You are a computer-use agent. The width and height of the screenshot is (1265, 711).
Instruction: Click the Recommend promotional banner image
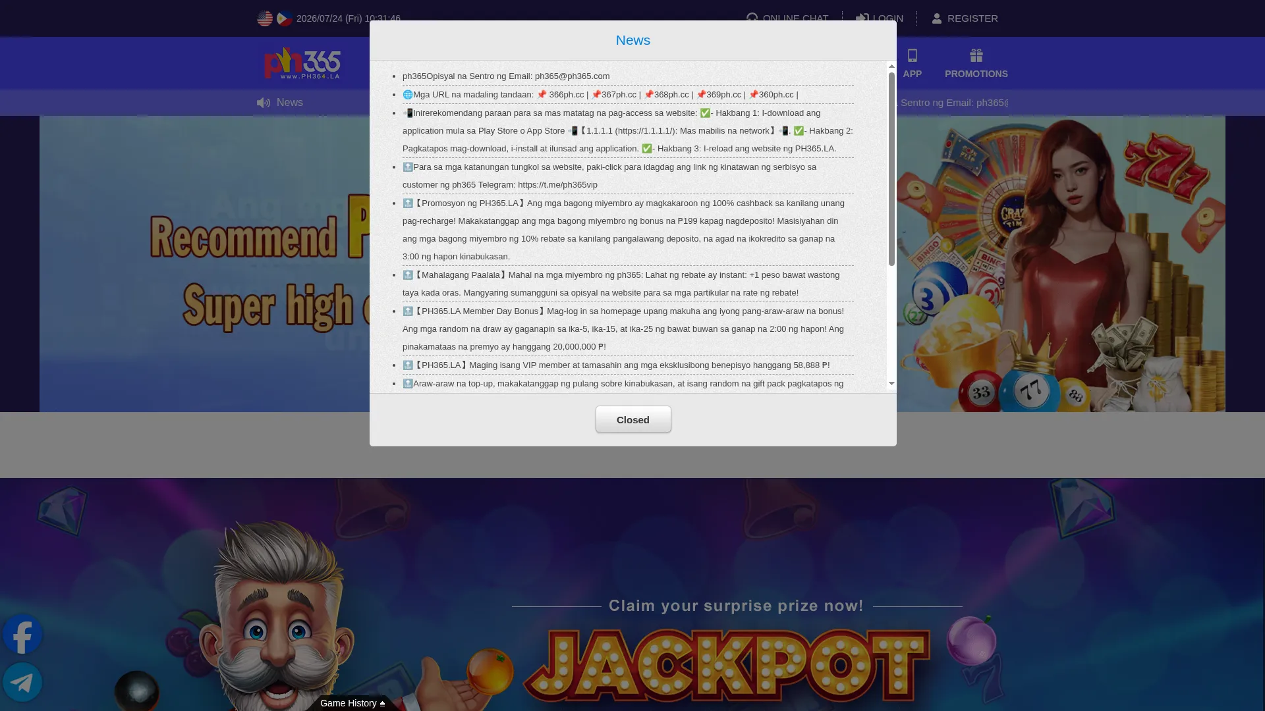click(x=204, y=263)
